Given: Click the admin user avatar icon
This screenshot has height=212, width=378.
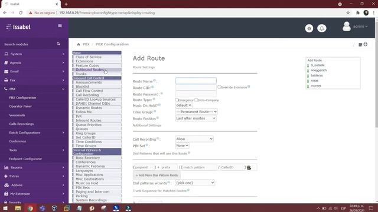Looking at the screenshot, I should click(347, 26).
